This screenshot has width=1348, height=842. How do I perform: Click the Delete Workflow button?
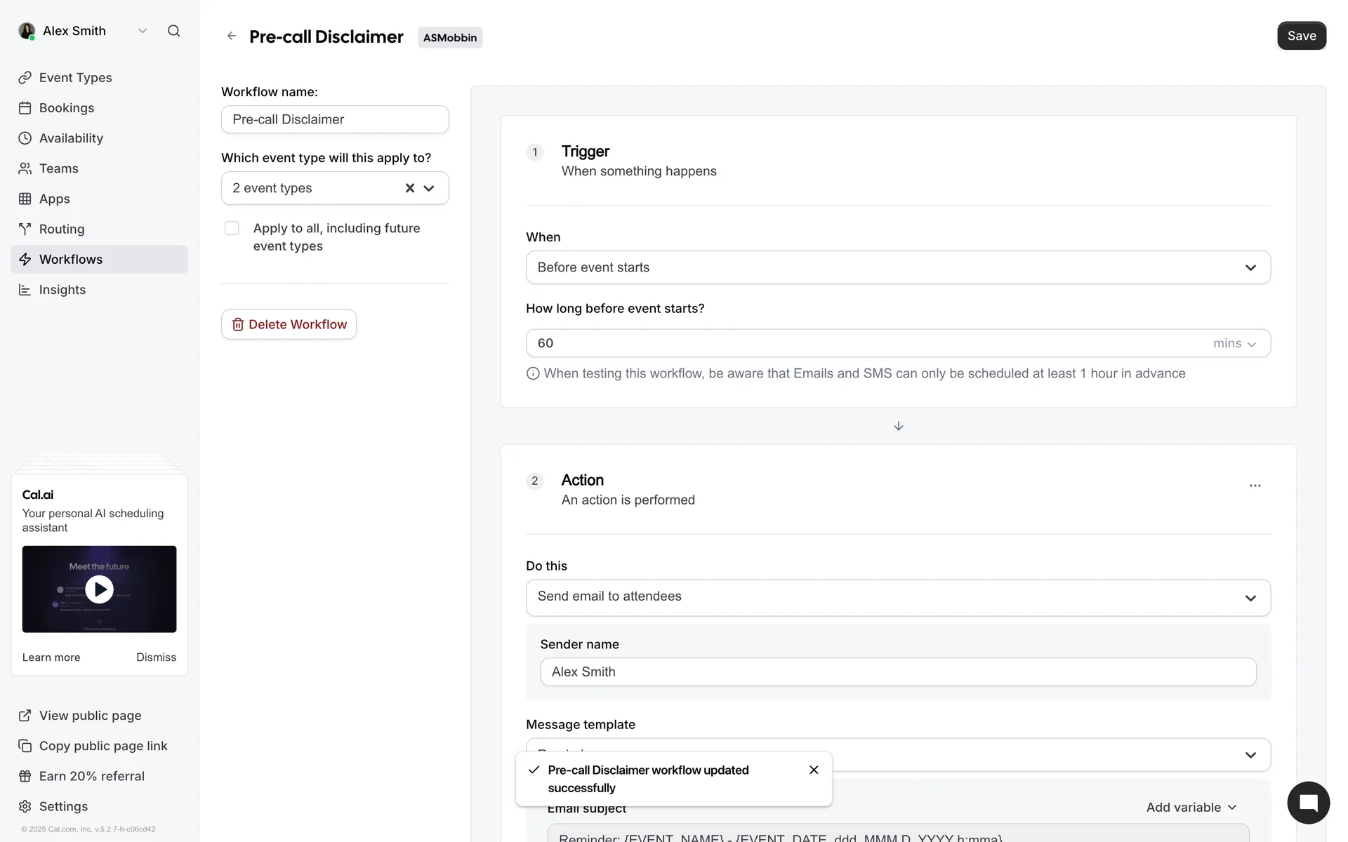(x=289, y=324)
